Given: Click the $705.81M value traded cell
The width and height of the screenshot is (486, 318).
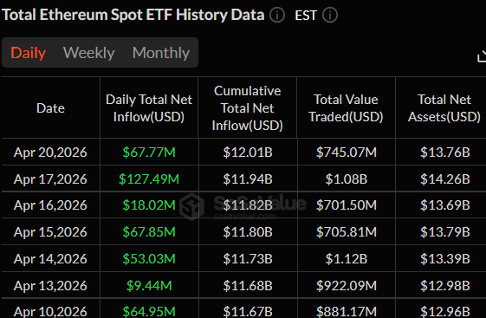Looking at the screenshot, I should (x=347, y=232).
